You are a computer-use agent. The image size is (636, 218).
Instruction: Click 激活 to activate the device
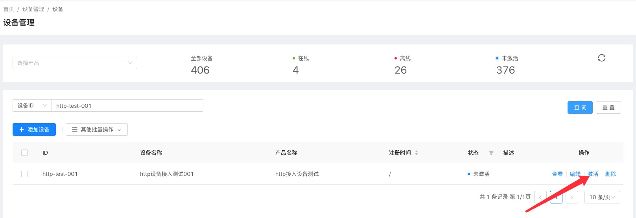coord(593,174)
